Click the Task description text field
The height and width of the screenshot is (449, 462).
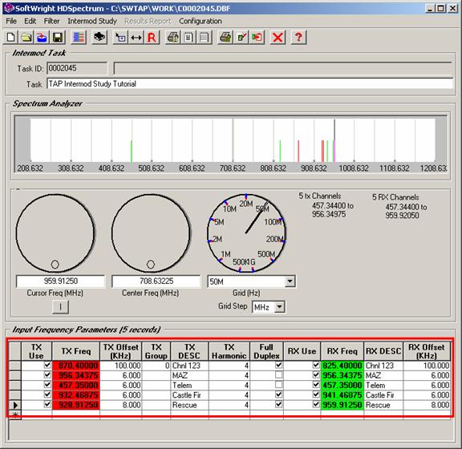pos(250,83)
